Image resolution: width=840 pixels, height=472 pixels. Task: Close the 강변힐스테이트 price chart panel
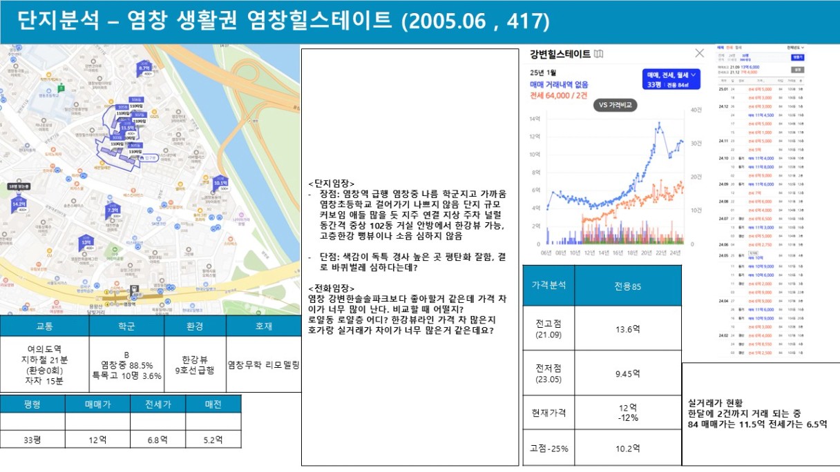point(700,53)
